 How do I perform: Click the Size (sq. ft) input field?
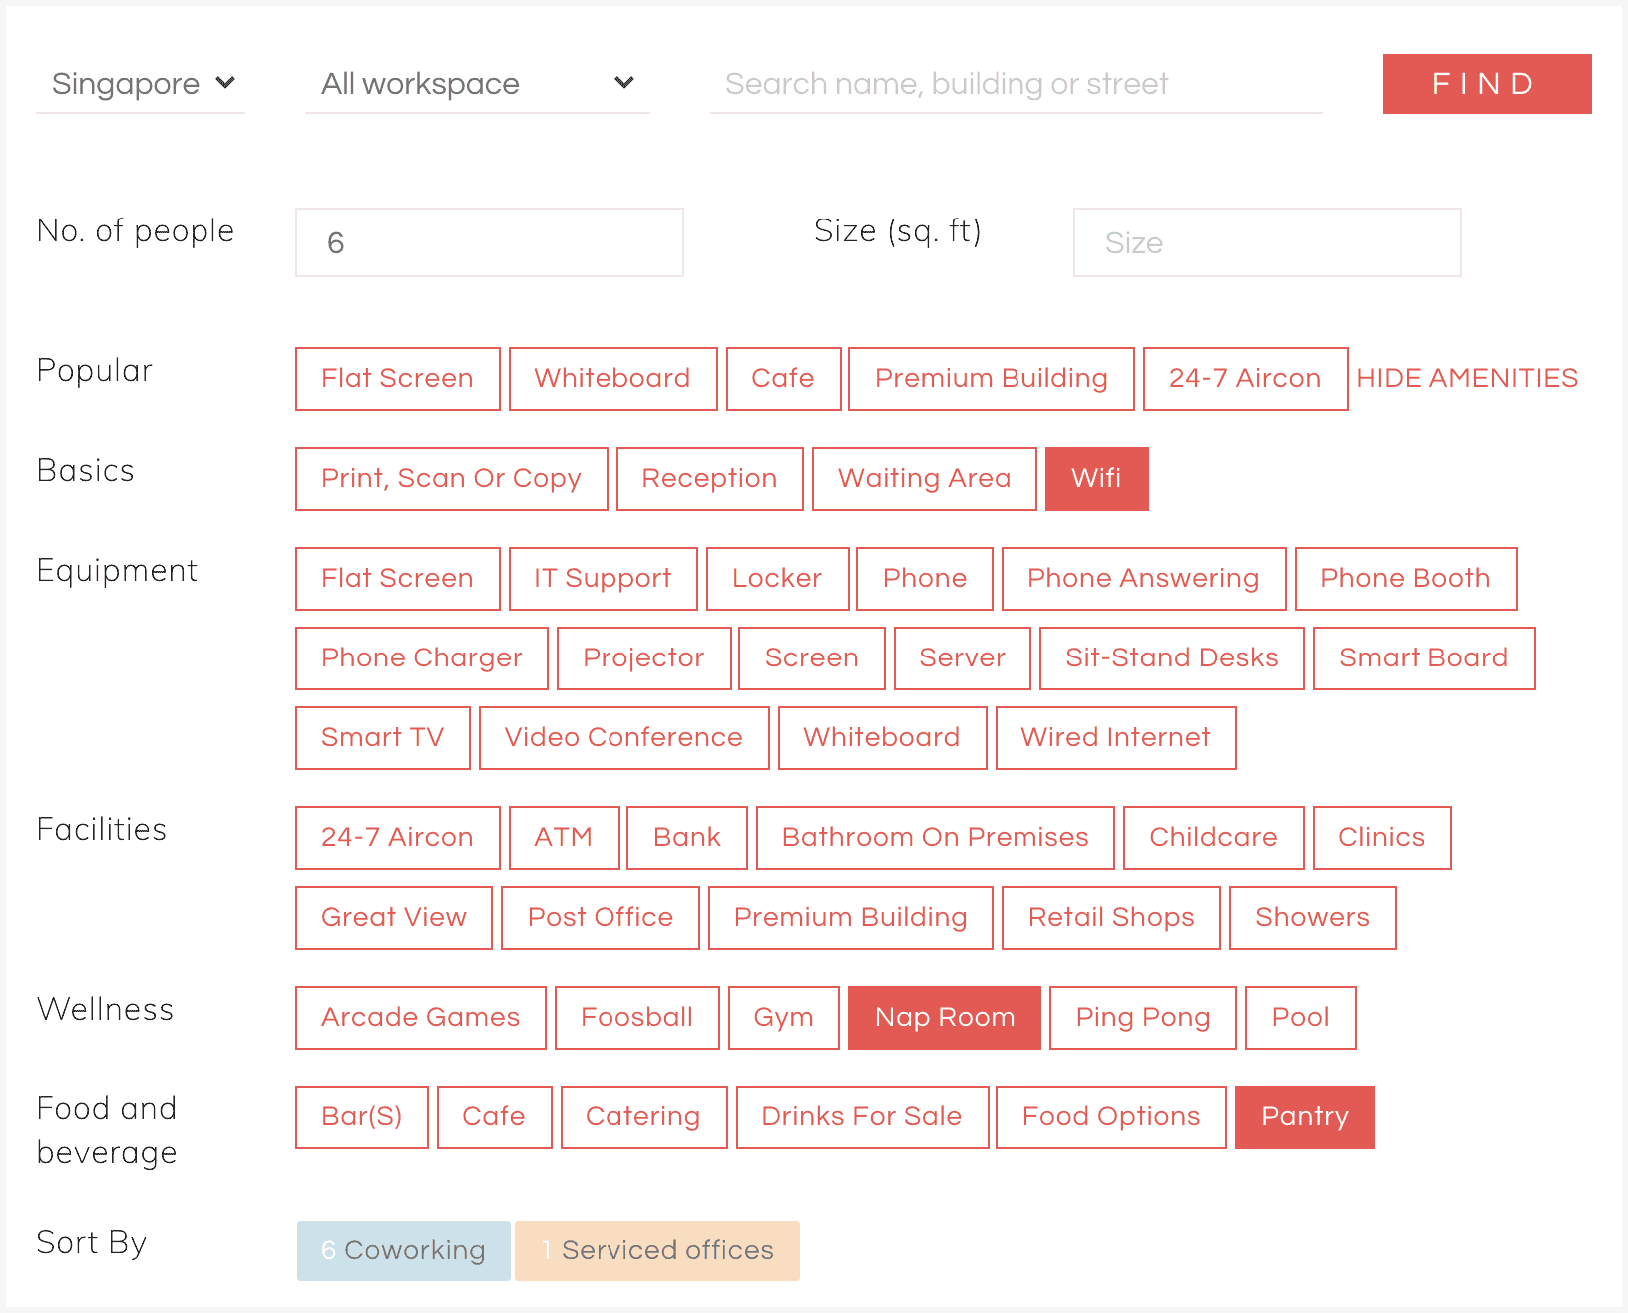1268,242
